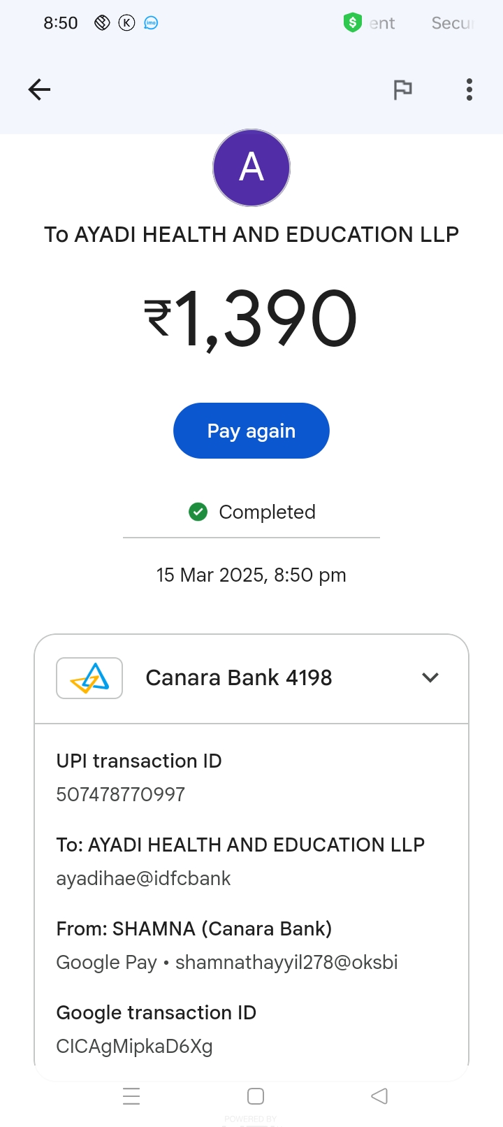This screenshot has height=1127, width=503.
Task: Tap the green shield status bar icon
Action: tap(353, 23)
